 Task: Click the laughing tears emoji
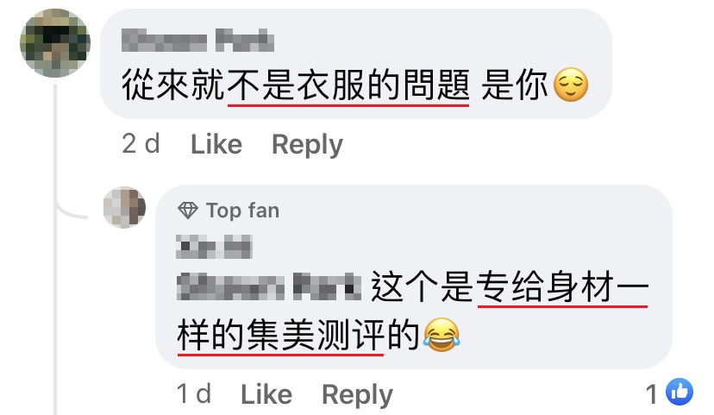click(x=442, y=335)
